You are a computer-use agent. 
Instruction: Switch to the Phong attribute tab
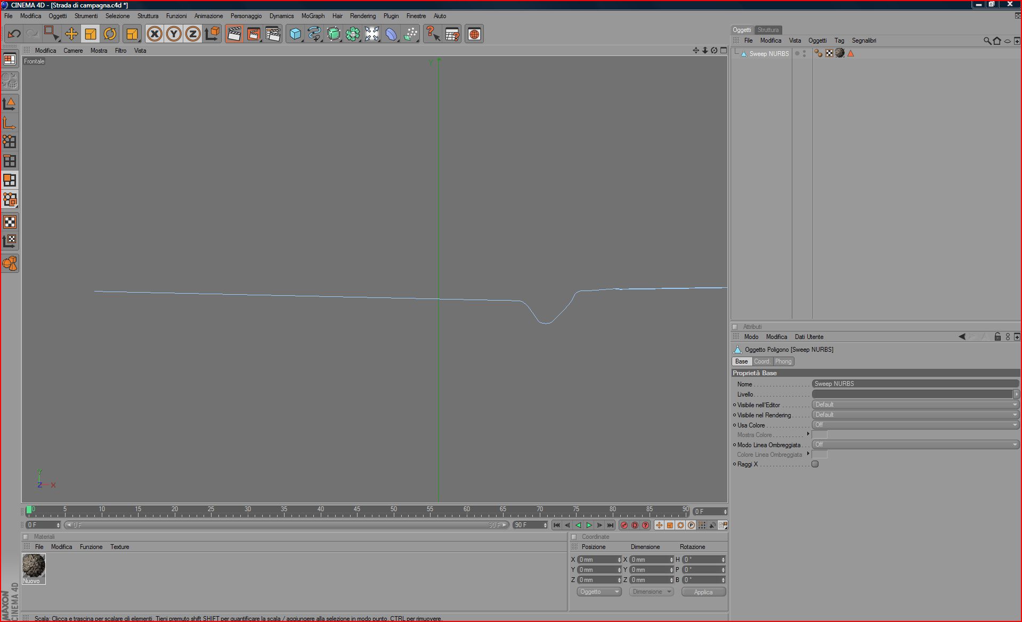(783, 361)
